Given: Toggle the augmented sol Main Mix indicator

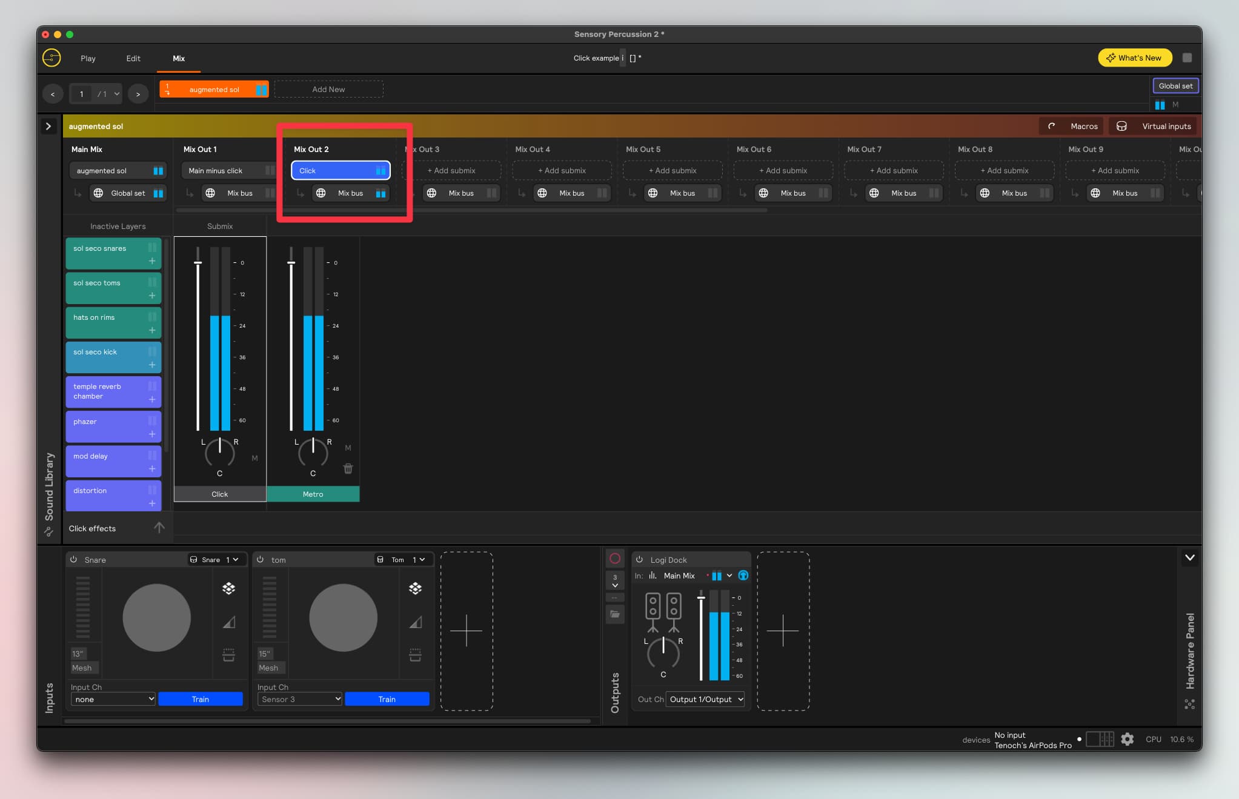Looking at the screenshot, I should tap(158, 171).
